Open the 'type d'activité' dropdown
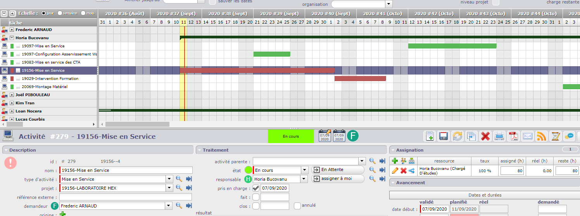Image resolution: width=580 pixels, height=216 pixels. pyautogui.click(x=169, y=179)
